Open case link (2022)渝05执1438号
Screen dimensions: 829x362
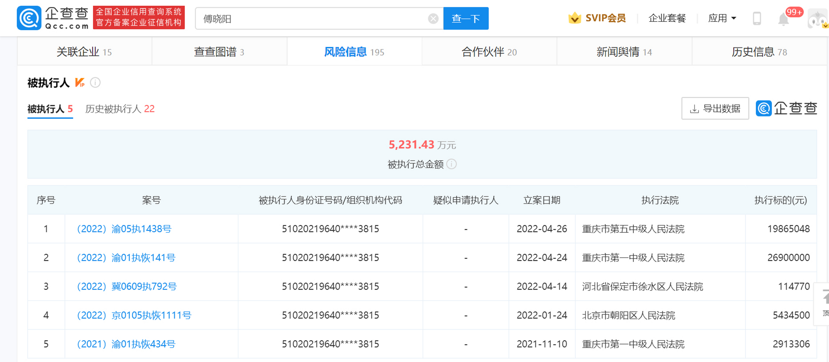(124, 229)
